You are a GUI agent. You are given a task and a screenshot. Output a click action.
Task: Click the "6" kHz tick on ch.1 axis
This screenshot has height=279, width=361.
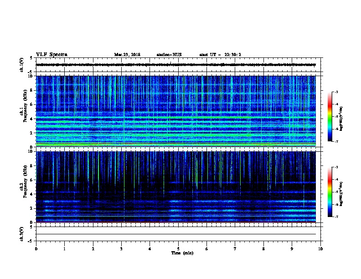31,104
